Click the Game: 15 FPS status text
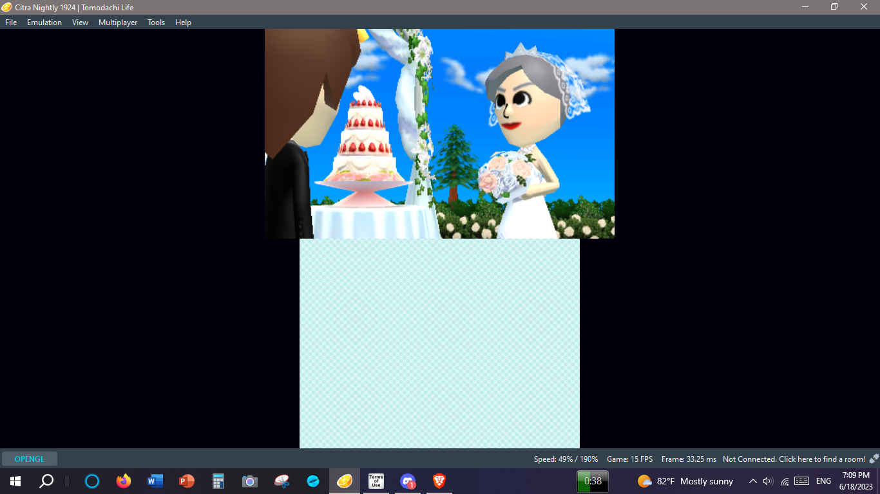This screenshot has width=880, height=494. point(629,459)
